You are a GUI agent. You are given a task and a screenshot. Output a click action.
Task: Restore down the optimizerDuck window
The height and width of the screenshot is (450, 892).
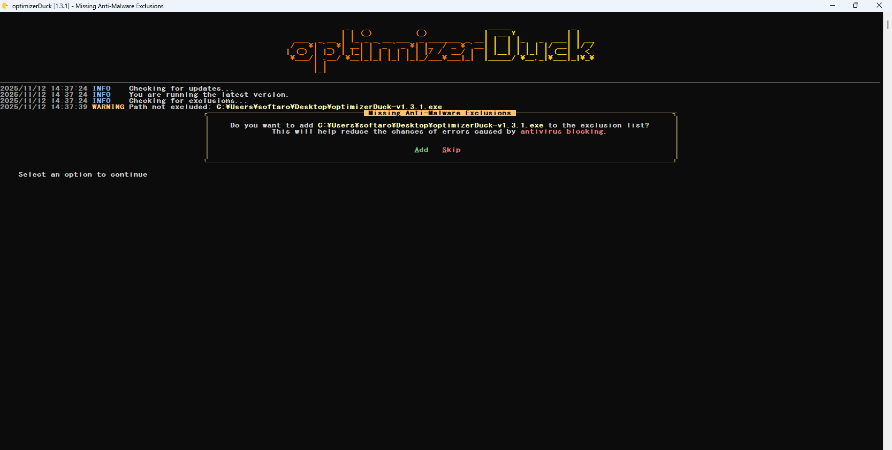click(856, 6)
